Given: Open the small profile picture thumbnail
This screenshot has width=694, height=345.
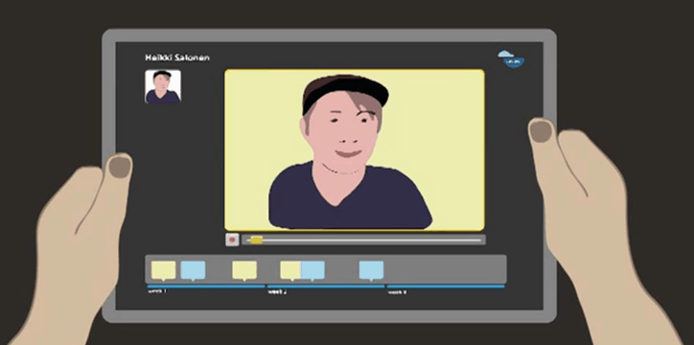Looking at the screenshot, I should pos(163,86).
